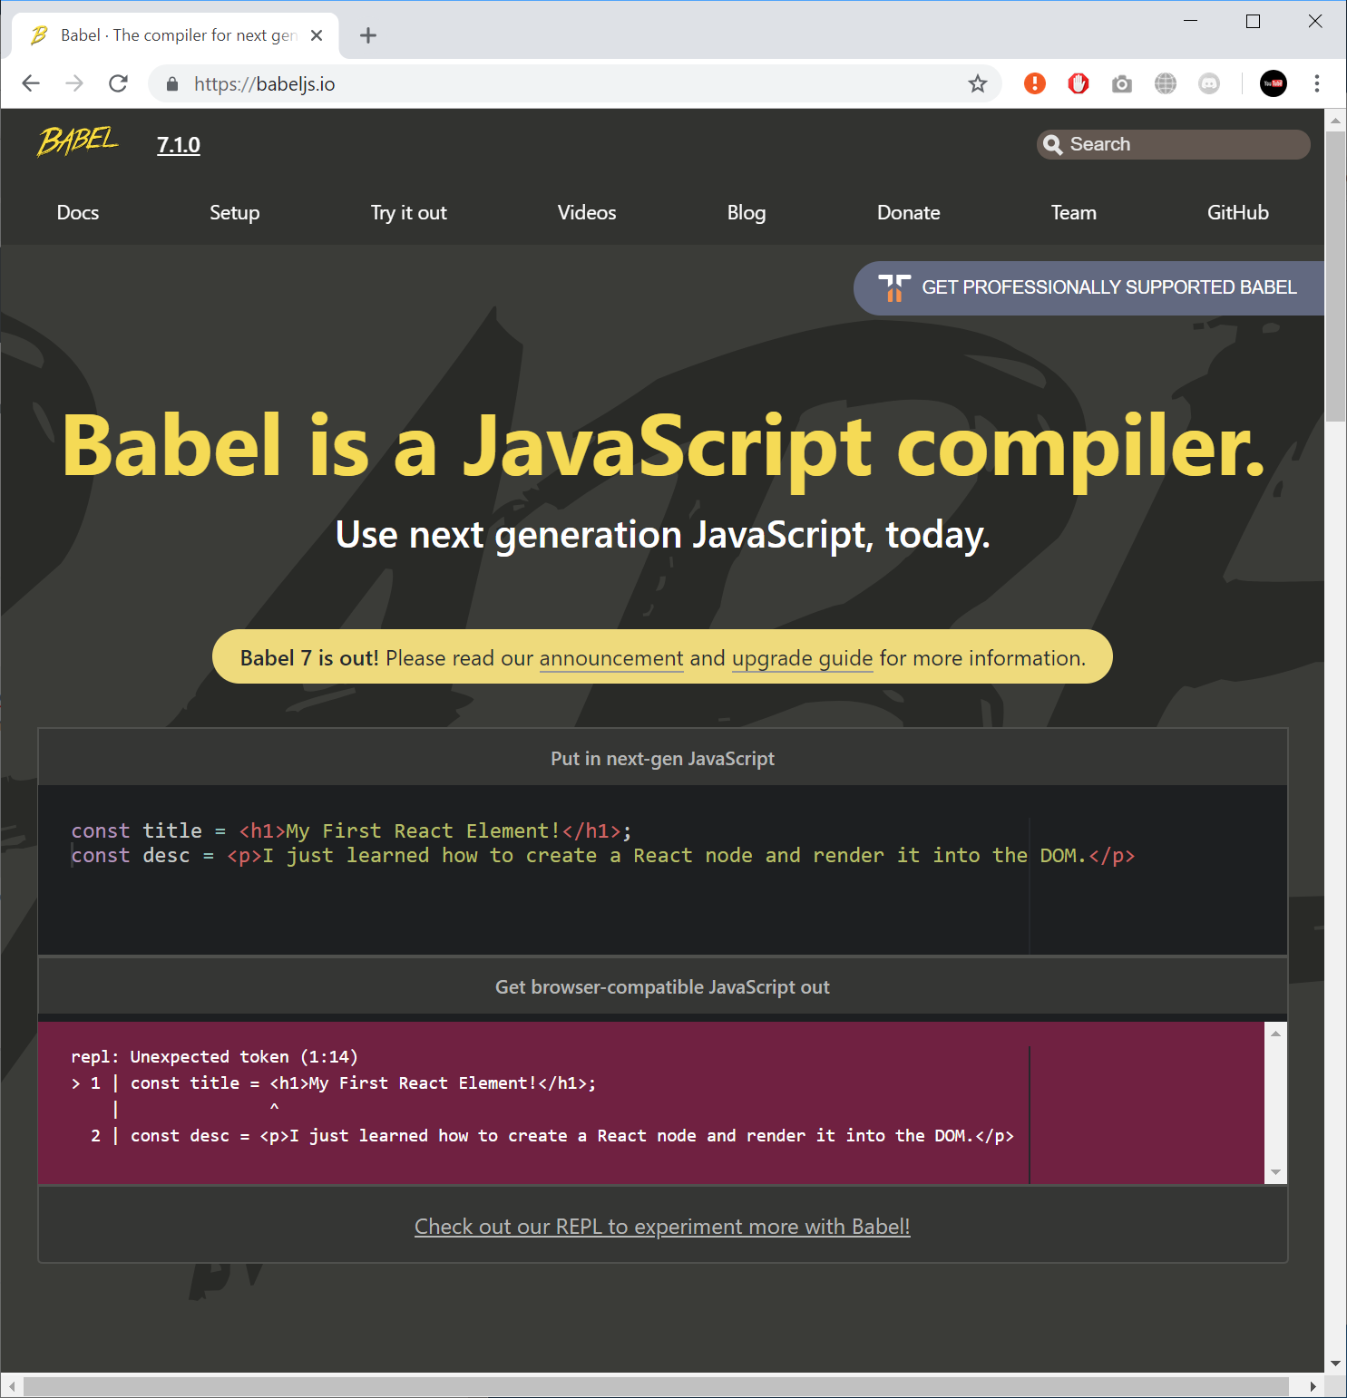Click the horizontal scrollbar thumb
Image resolution: width=1347 pixels, height=1398 pixels.
point(656,1386)
